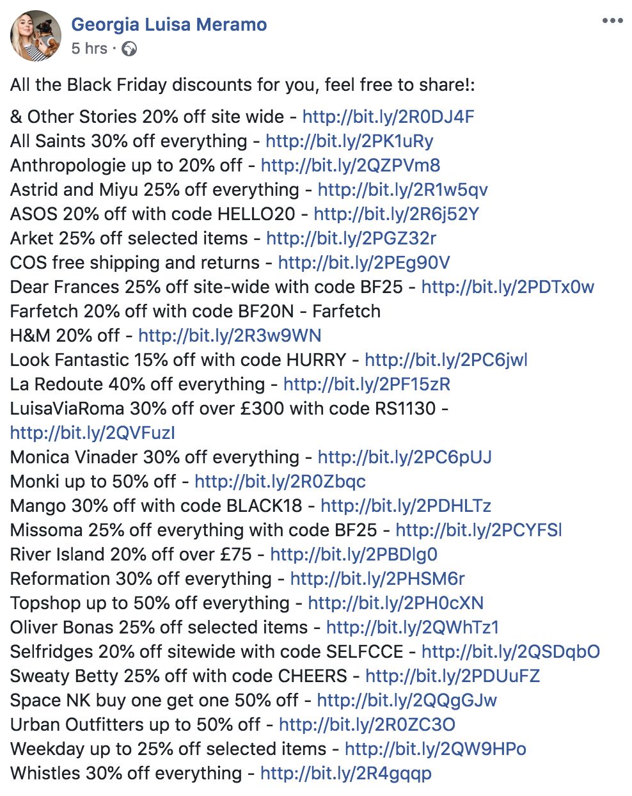Follow the Selfridges SELFCCE link
The height and width of the screenshot is (796, 632).
click(511, 652)
